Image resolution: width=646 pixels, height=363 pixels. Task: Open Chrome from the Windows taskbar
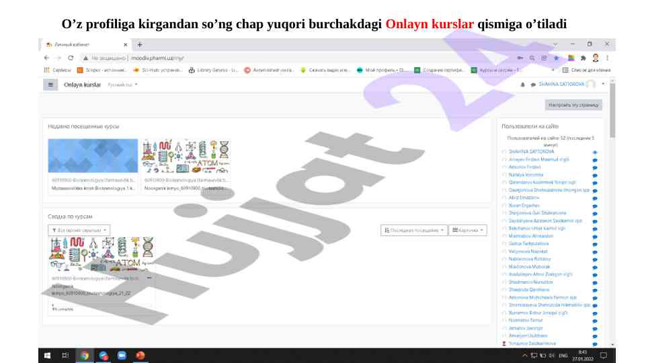click(x=85, y=355)
